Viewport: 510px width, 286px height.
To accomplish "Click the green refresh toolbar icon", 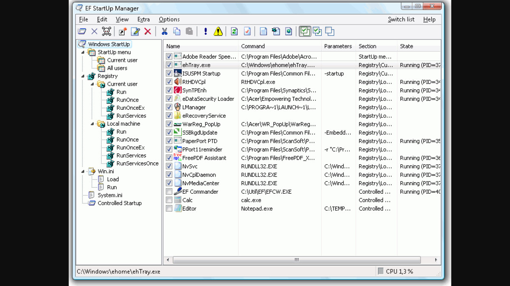I will (x=234, y=31).
